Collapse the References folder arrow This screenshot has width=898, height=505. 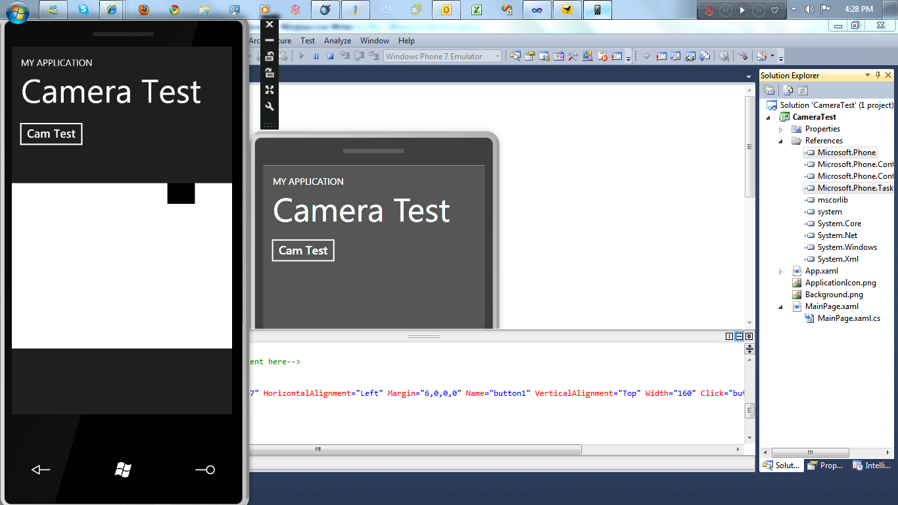point(781,141)
